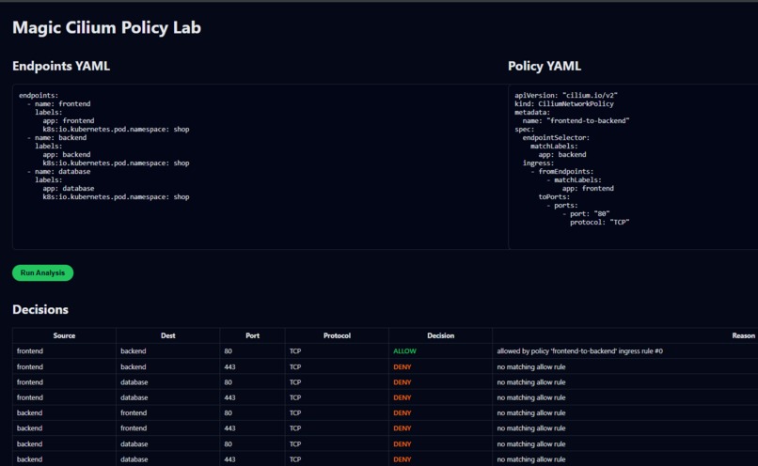Click the 'toPorts:' line in Policy YAML
The height and width of the screenshot is (466, 758).
pyautogui.click(x=554, y=197)
